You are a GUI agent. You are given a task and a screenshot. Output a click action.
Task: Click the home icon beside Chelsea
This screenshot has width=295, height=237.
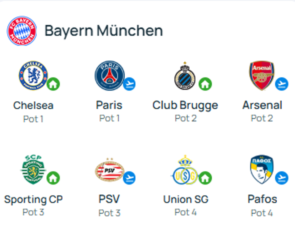point(53,84)
